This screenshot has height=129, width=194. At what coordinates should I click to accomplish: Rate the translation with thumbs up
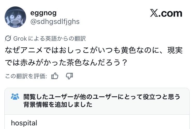click(55, 76)
